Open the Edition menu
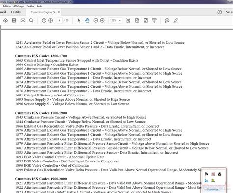 click(x=7, y=6)
